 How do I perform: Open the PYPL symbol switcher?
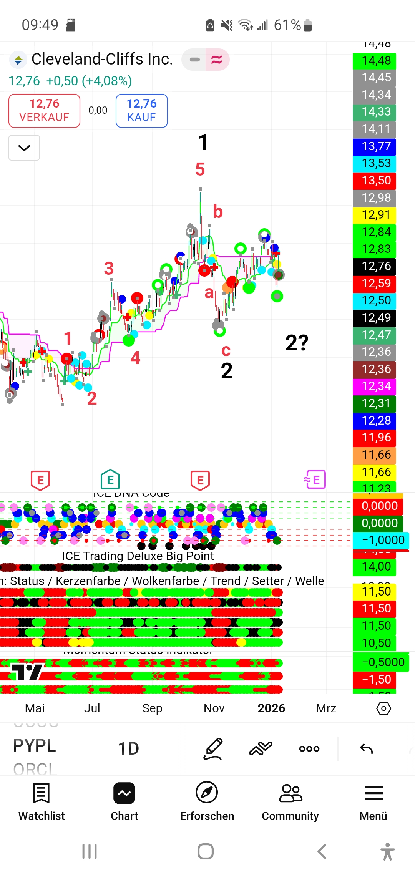point(35,746)
